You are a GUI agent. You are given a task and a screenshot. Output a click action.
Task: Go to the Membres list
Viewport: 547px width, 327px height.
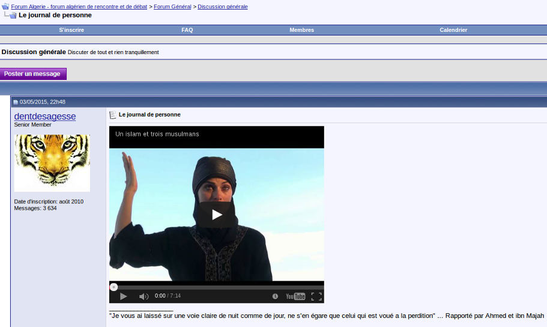[301, 30]
